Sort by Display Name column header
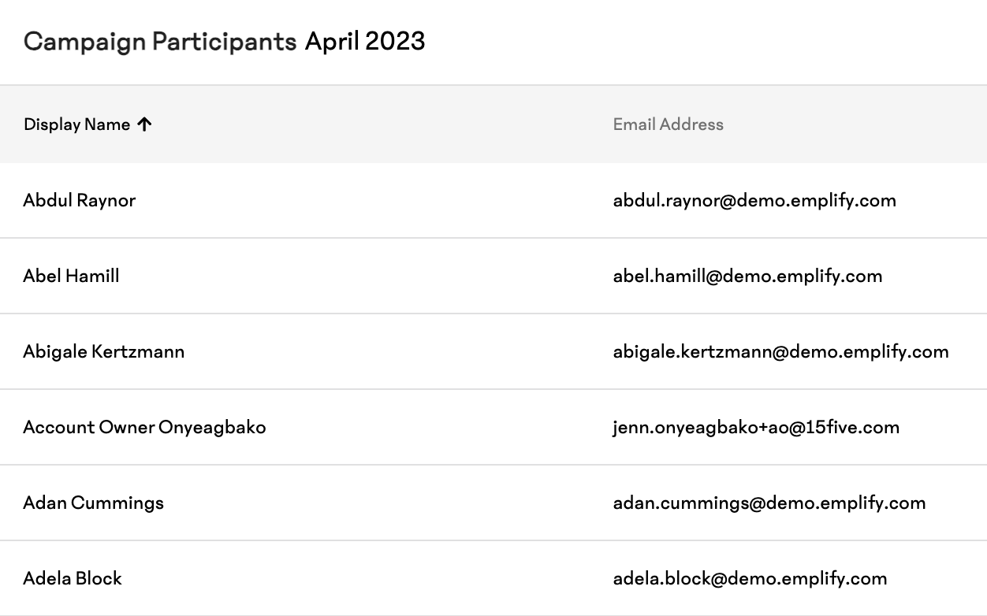Image resolution: width=987 pixels, height=616 pixels. click(x=77, y=124)
